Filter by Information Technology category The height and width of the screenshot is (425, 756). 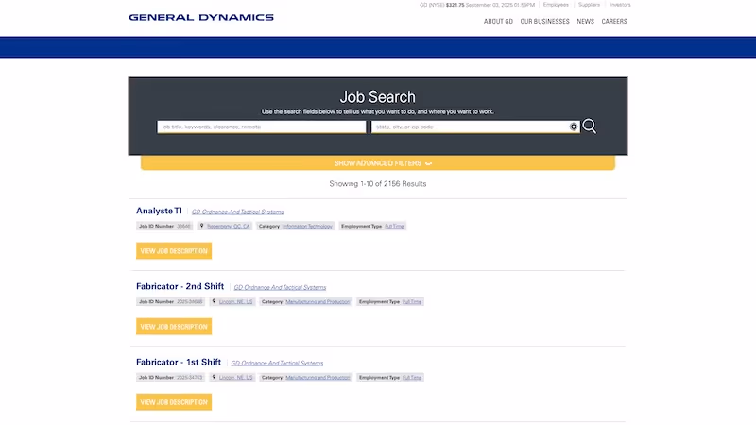tap(308, 226)
